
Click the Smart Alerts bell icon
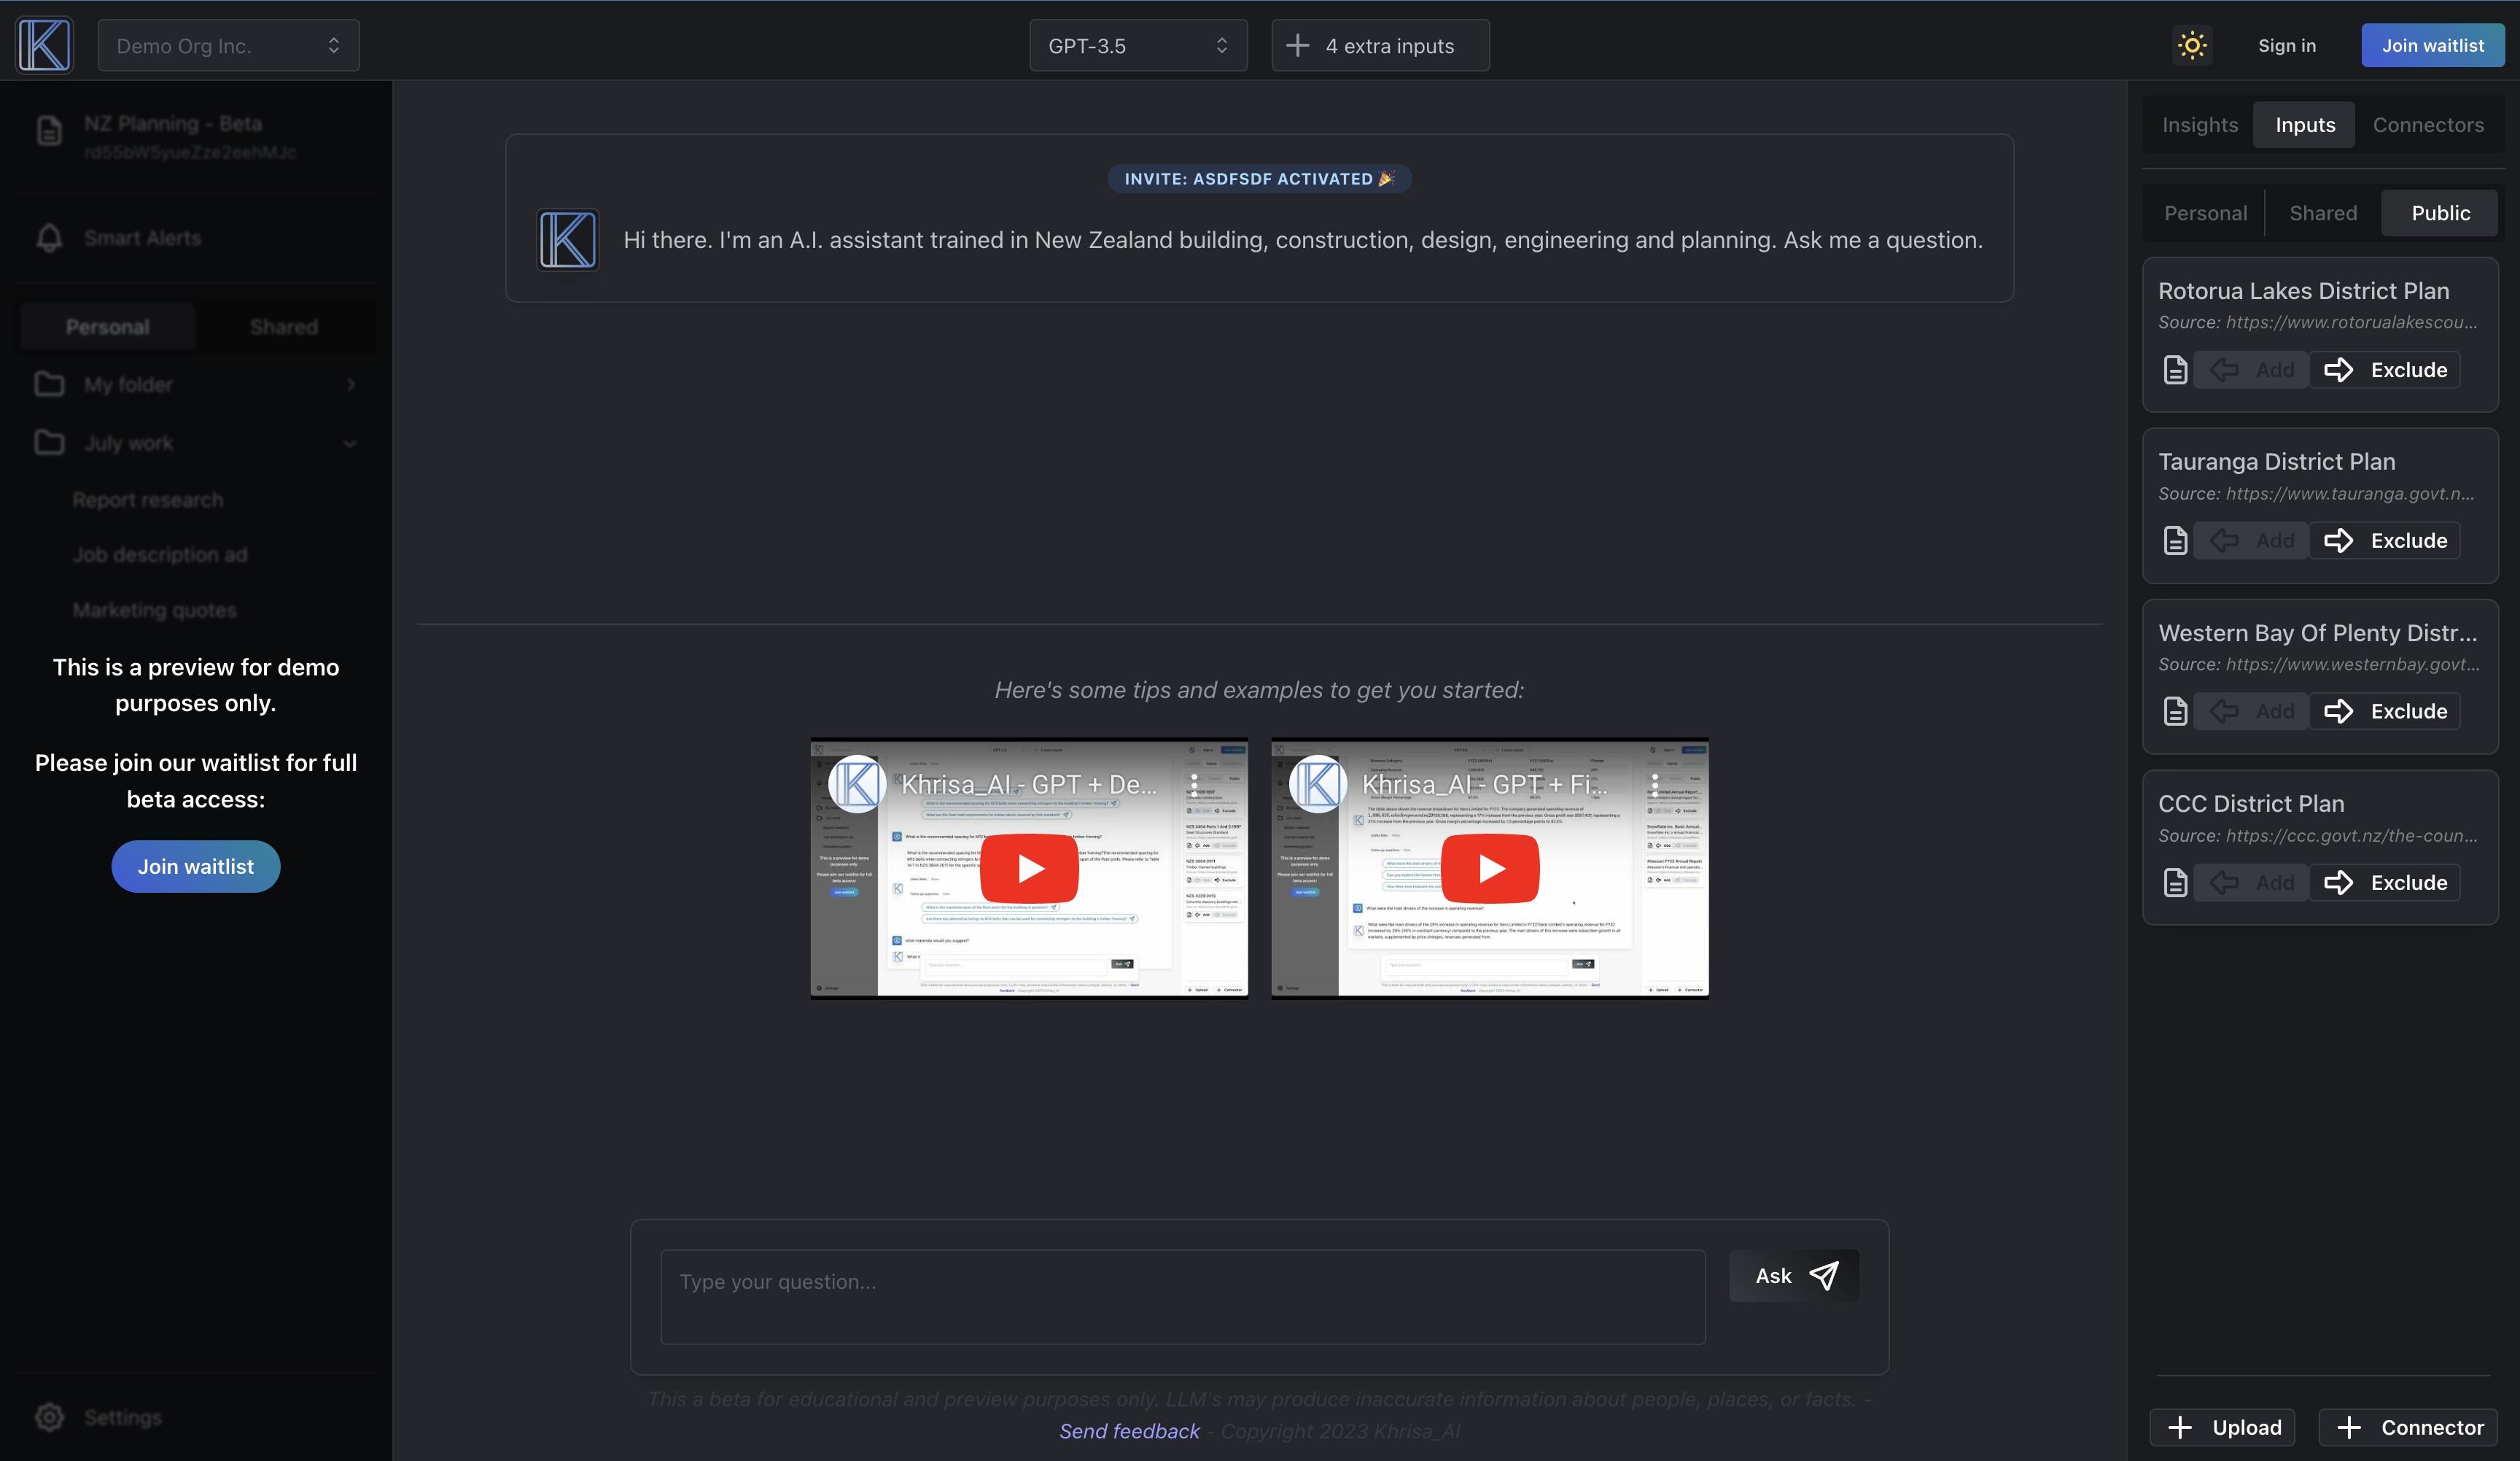(x=49, y=238)
